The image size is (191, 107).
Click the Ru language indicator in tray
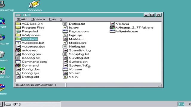[181, 104]
